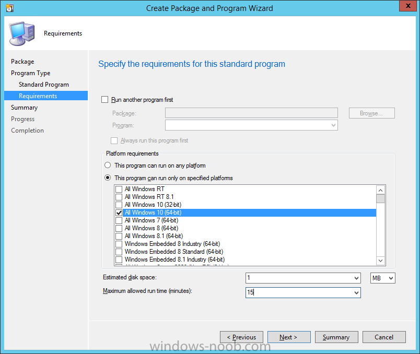Click platform list scroll down arrow
Viewport: 420px width, 354px height.
tap(380, 260)
